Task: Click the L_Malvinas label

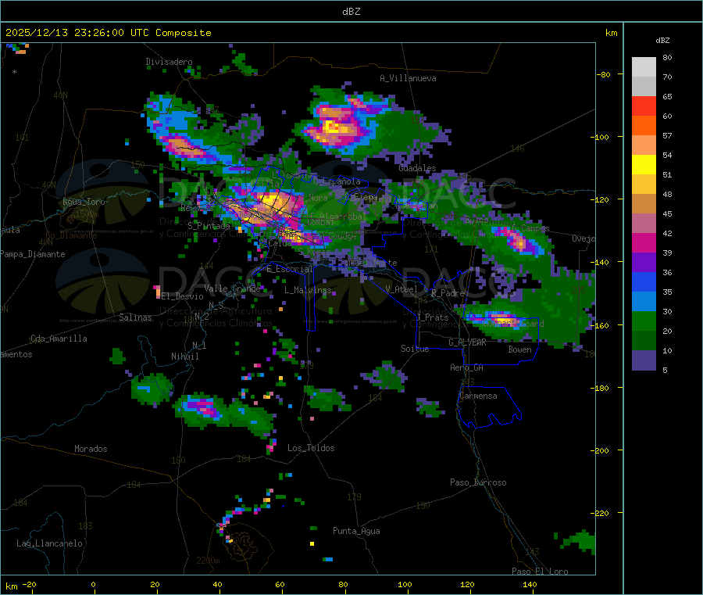Action: click(308, 290)
